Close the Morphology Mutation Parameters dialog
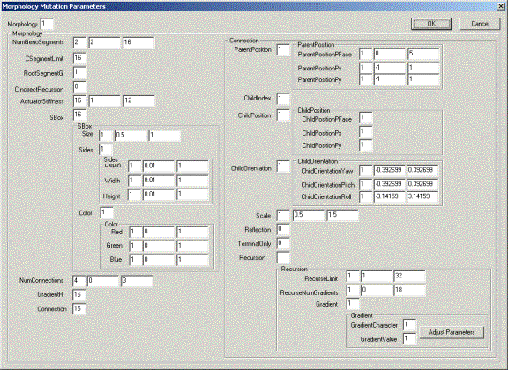 tap(501, 6)
